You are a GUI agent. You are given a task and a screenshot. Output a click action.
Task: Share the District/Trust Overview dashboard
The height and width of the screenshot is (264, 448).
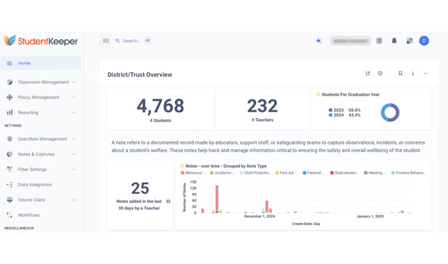point(368,74)
